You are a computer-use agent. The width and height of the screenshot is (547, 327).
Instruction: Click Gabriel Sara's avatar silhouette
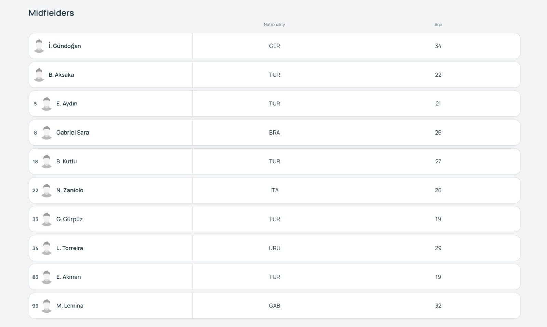pos(46,133)
